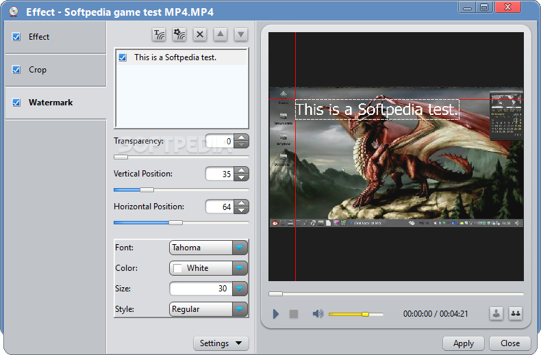
Task: Click the Close button
Action: click(510, 343)
